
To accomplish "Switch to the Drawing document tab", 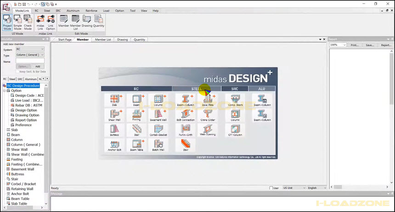I will [x=123, y=39].
